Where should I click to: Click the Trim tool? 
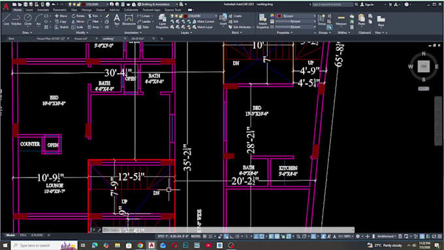pyautogui.click(x=93, y=16)
